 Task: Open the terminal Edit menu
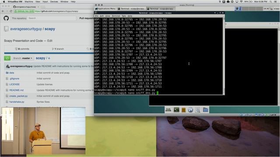click(x=102, y=16)
